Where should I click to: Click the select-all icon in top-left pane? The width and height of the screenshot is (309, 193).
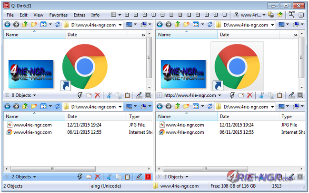(x=148, y=95)
